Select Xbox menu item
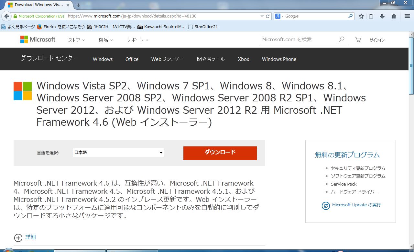 244,59
